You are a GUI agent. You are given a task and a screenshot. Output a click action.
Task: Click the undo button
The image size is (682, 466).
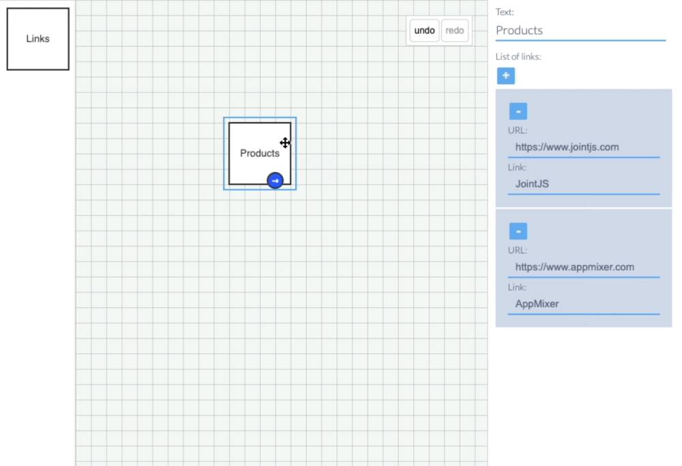tap(424, 30)
